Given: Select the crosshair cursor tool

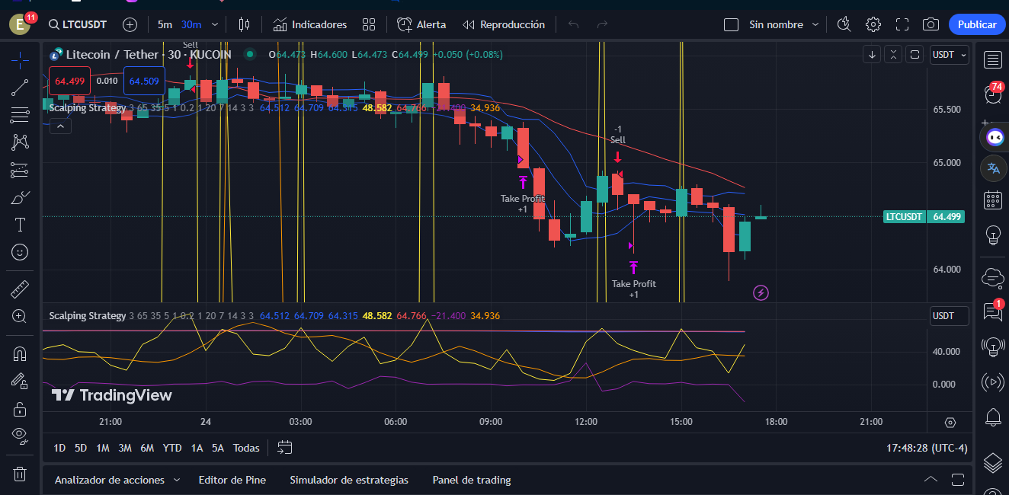Looking at the screenshot, I should [20, 60].
